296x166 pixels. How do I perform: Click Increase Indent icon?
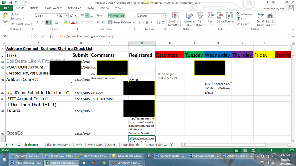point(103,22)
